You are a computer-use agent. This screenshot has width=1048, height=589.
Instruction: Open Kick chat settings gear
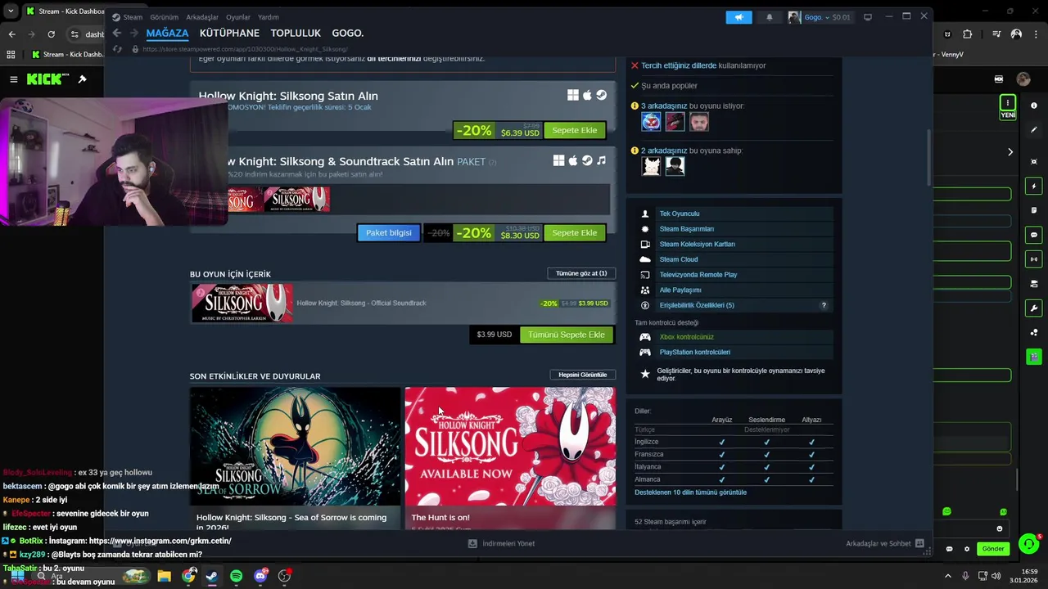click(966, 549)
